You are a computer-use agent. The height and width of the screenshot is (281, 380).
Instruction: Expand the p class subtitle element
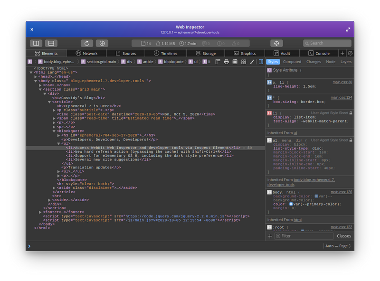pos(54,110)
